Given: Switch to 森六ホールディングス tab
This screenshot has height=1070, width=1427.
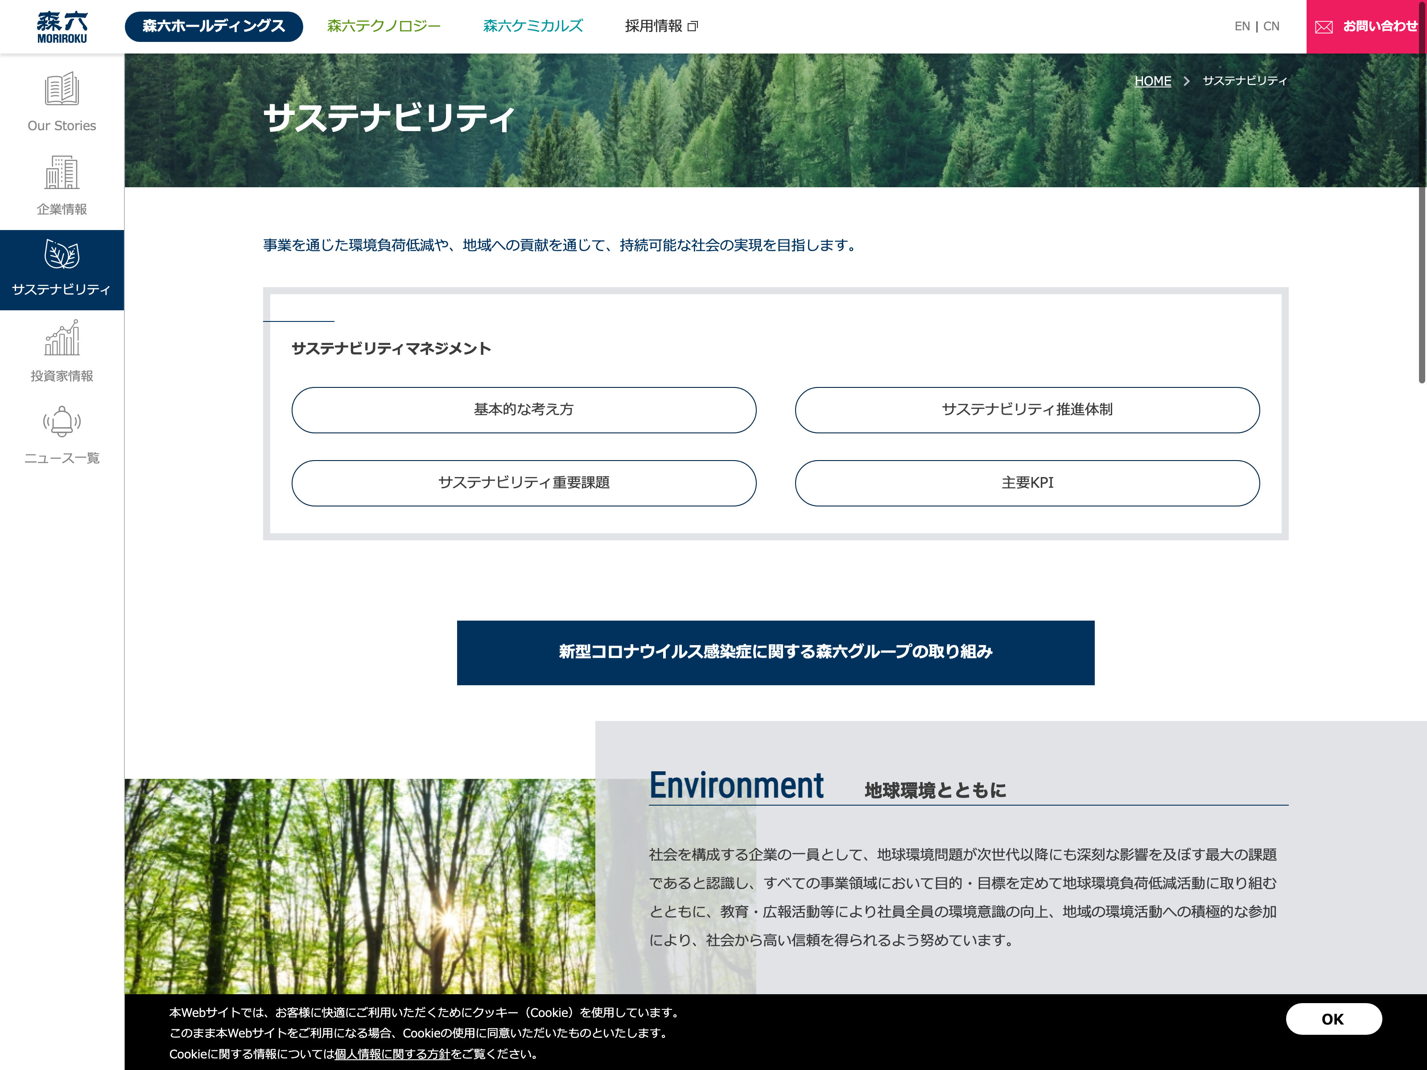Looking at the screenshot, I should point(214,26).
